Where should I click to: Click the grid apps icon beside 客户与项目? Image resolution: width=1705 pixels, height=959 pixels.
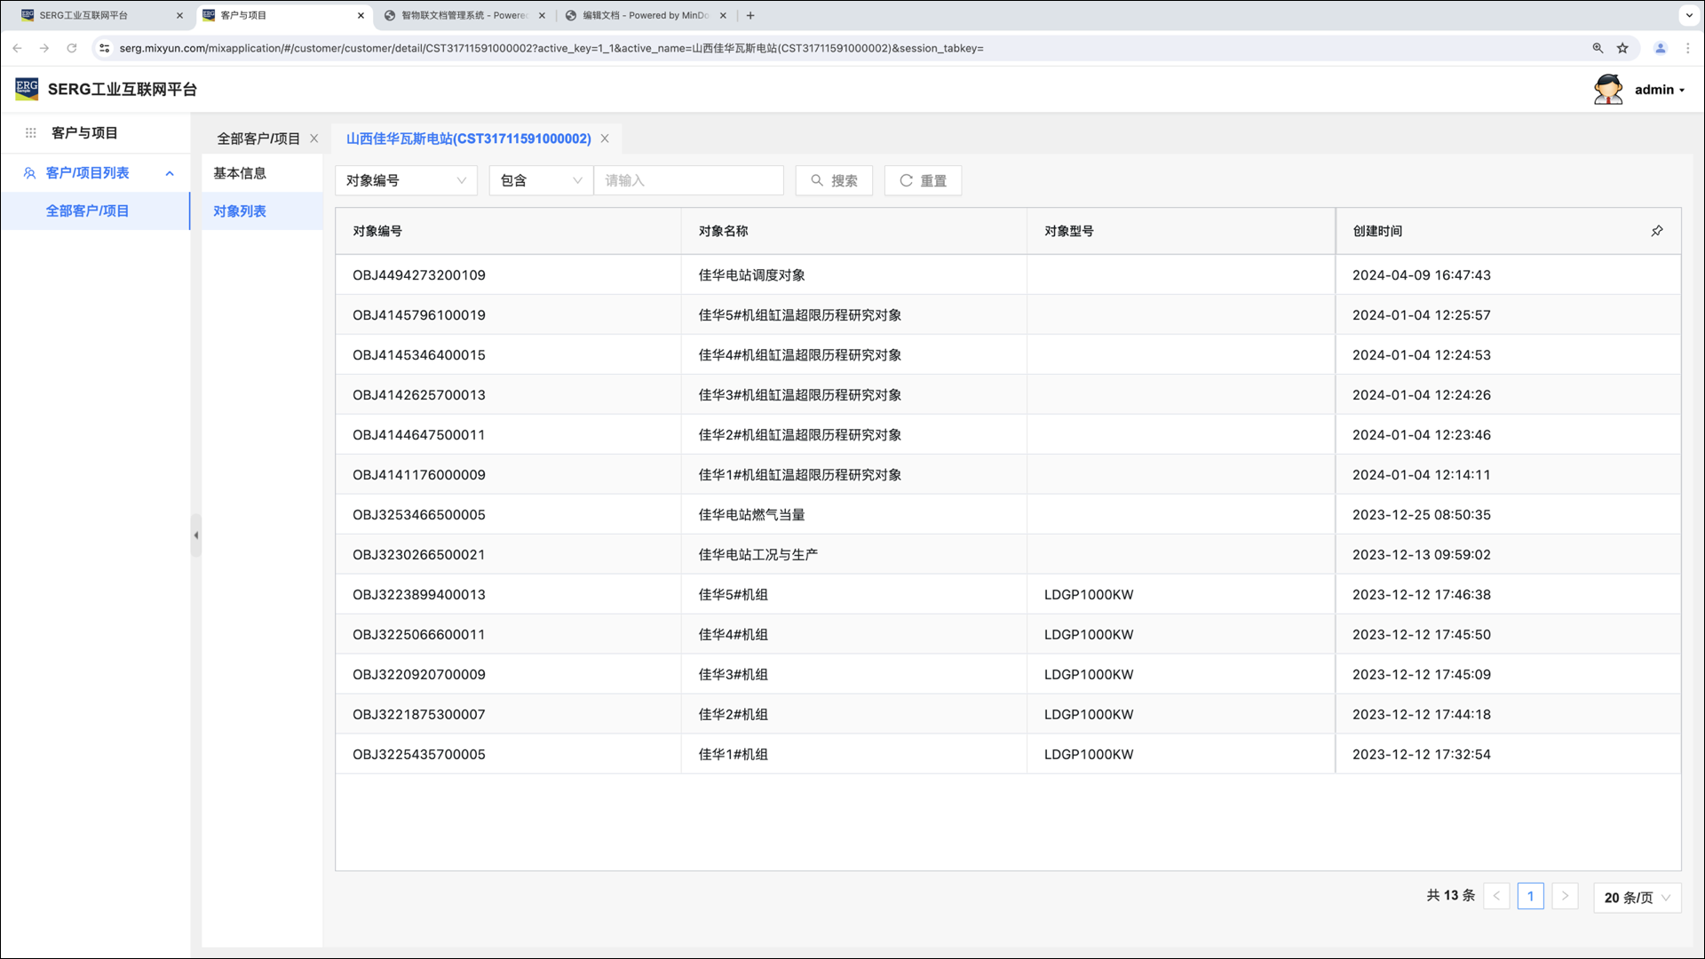[30, 133]
